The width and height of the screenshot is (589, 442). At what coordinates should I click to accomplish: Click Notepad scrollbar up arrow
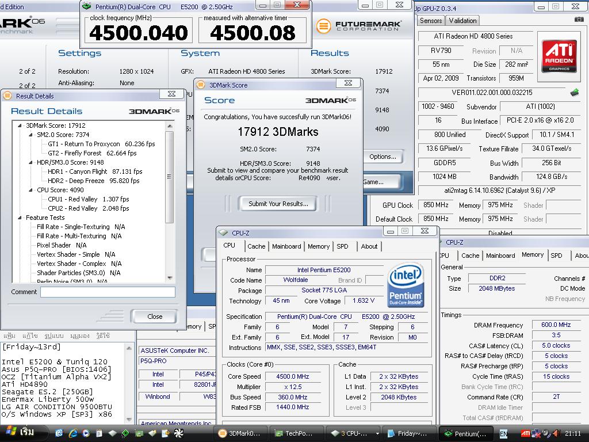(129, 348)
